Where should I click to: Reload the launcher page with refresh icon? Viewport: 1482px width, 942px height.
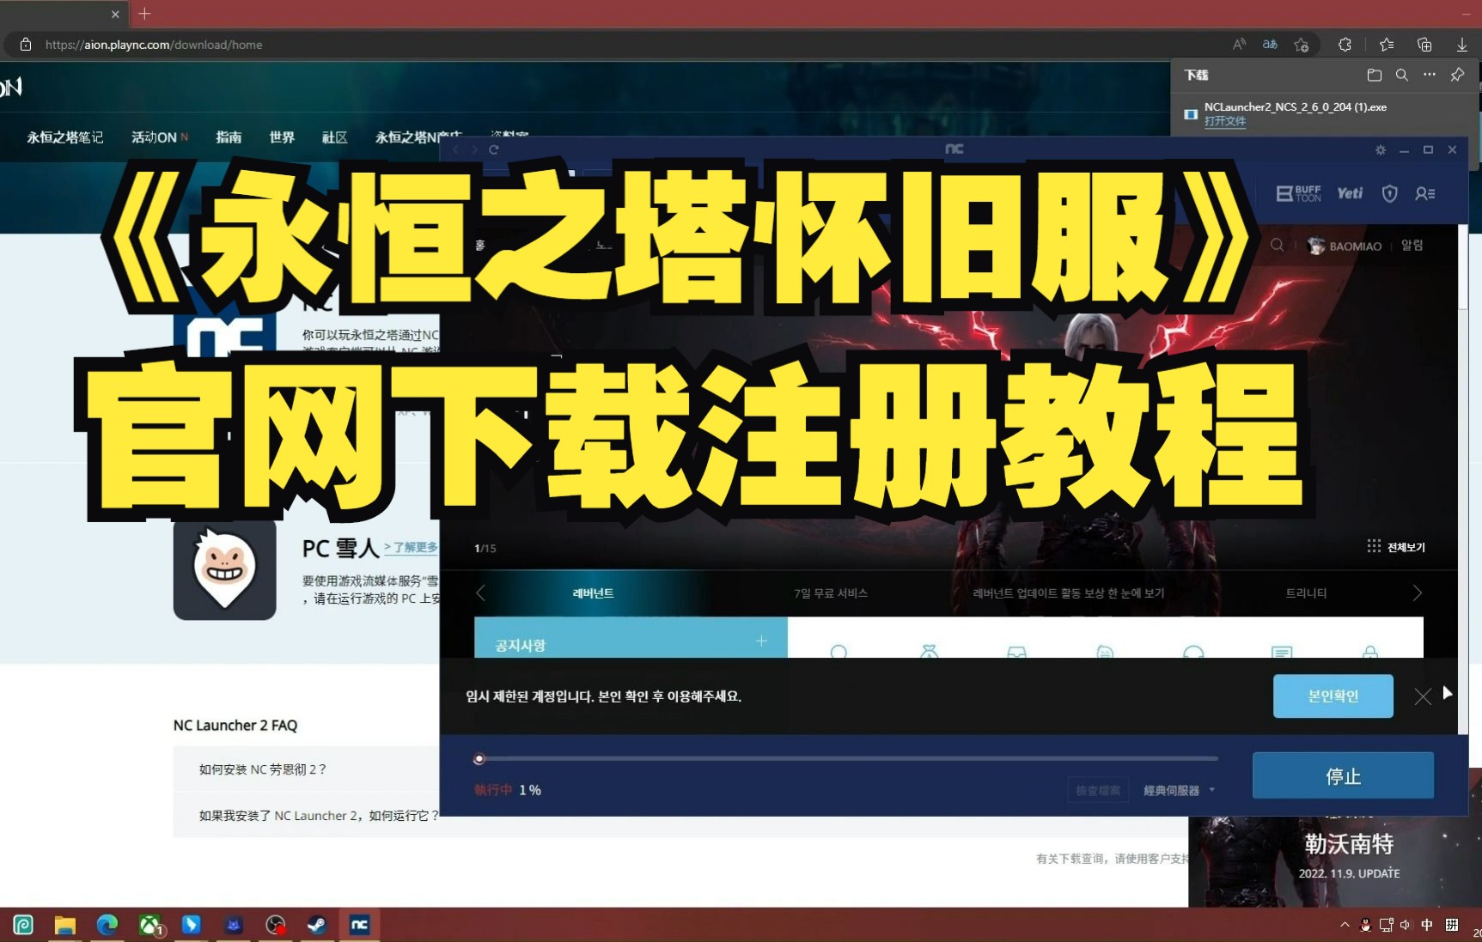[x=494, y=149]
